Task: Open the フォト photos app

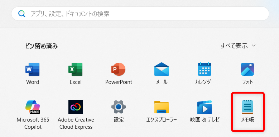Action: (x=247, y=69)
